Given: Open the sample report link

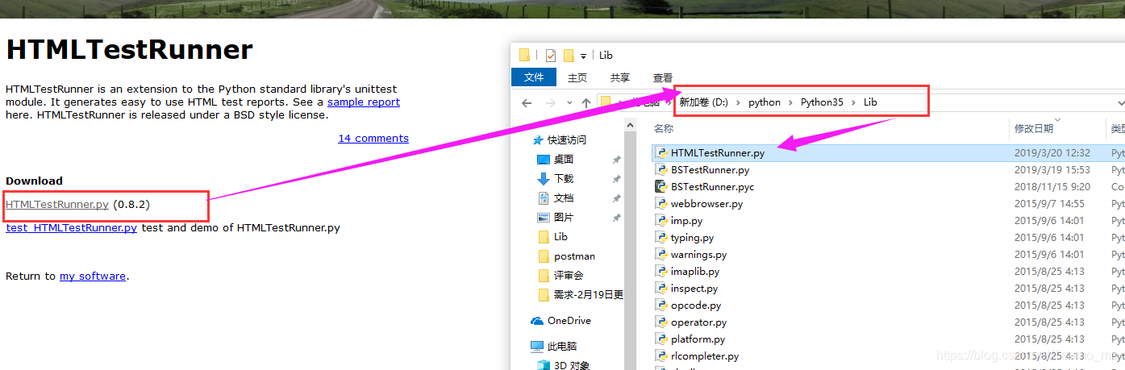Looking at the screenshot, I should point(364,102).
